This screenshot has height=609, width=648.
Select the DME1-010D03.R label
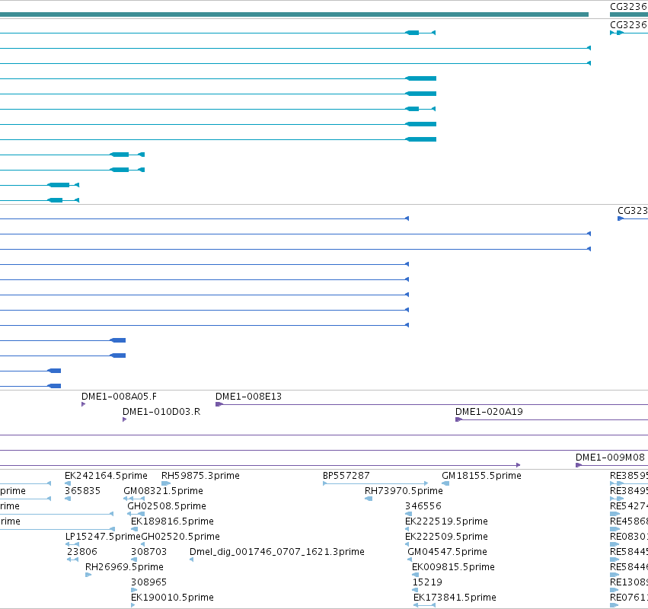pyautogui.click(x=161, y=412)
